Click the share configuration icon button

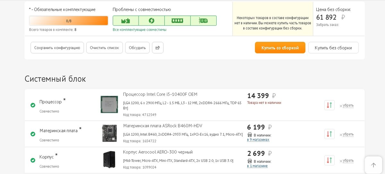coord(158,48)
